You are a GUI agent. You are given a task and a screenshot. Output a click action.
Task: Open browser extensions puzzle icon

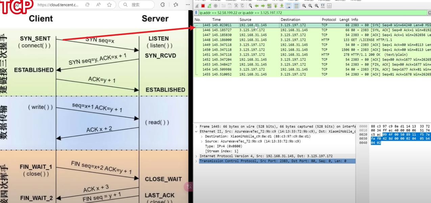coord(163,5)
